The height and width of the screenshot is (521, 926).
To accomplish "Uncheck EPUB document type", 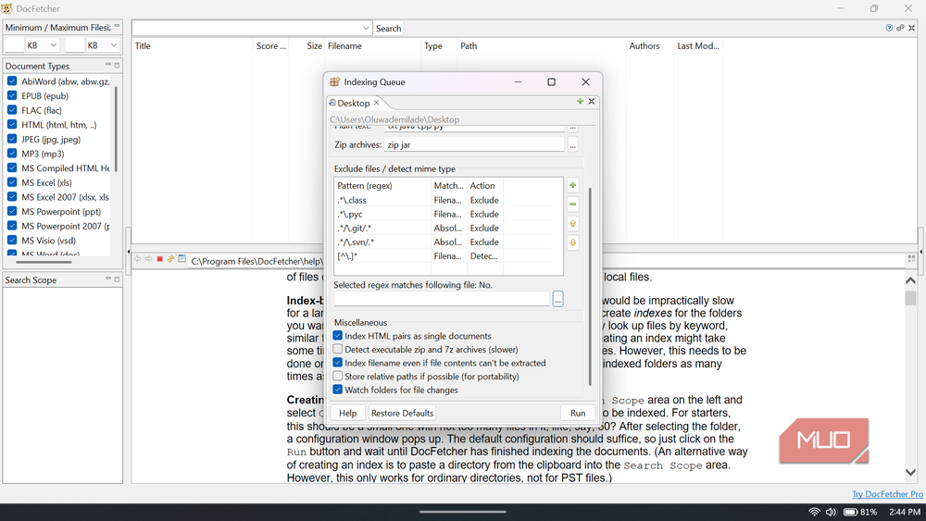I will pos(12,95).
